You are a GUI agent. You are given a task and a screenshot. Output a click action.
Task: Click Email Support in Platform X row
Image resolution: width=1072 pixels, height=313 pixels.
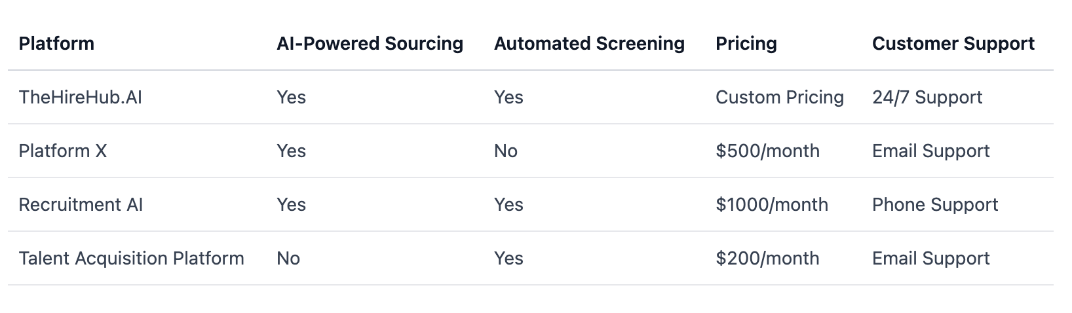pyautogui.click(x=930, y=151)
